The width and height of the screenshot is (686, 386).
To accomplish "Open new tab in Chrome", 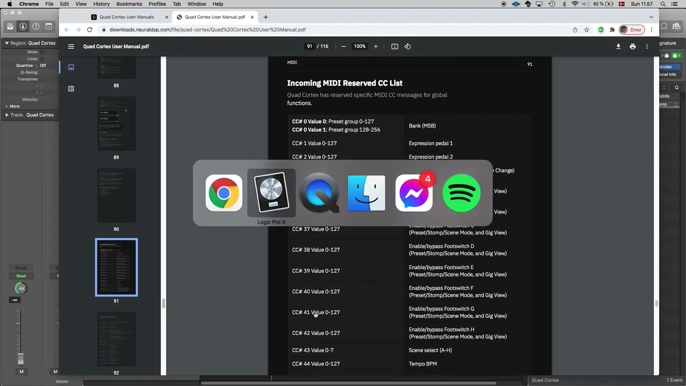I will click(265, 17).
